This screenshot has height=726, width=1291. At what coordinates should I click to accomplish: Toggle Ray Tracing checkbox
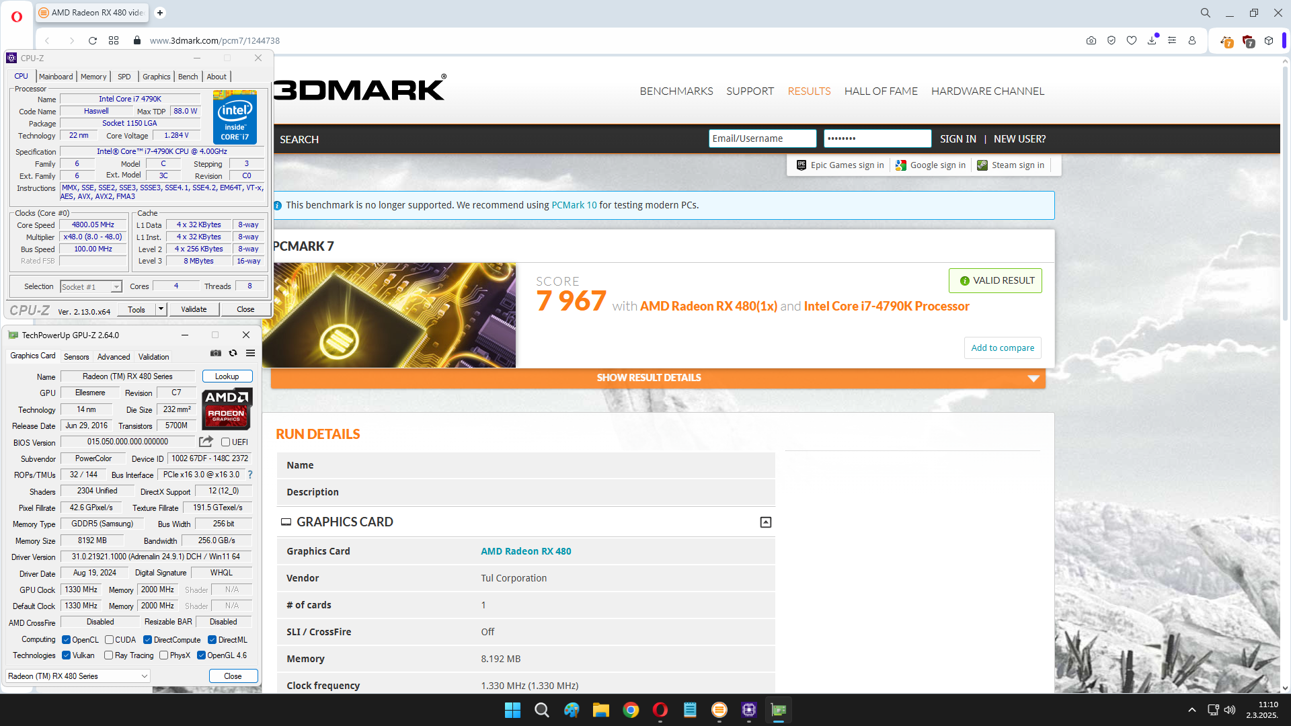click(108, 655)
